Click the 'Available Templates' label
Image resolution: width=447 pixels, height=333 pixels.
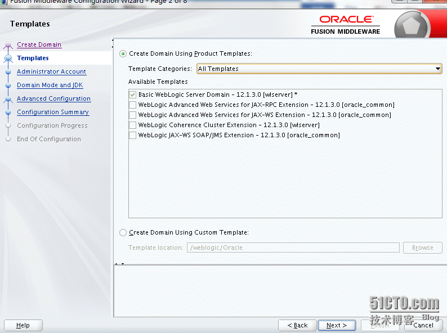tap(158, 82)
